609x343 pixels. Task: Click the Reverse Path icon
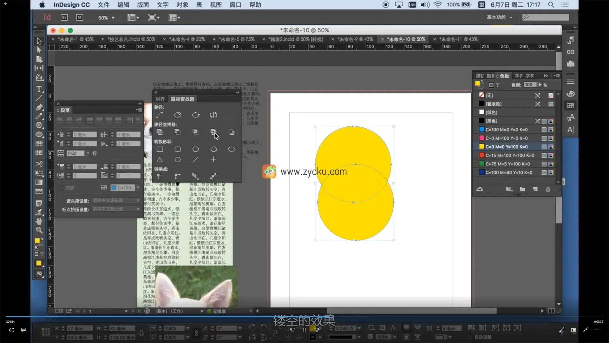(213, 115)
